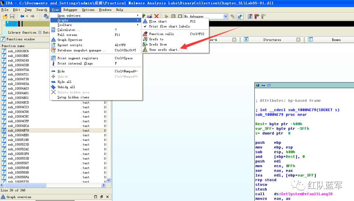Click the Print segment registers icon
The width and height of the screenshot is (354, 201).
pos(53,58)
